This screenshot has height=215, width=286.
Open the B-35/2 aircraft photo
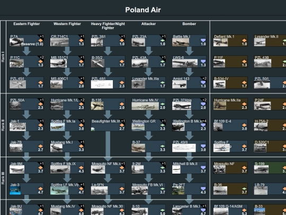click(97, 63)
